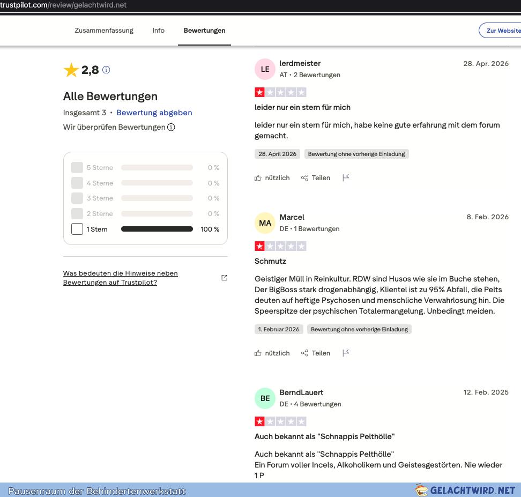The width and height of the screenshot is (521, 497).
Task: Click the Zur Website button
Action: tap(500, 30)
